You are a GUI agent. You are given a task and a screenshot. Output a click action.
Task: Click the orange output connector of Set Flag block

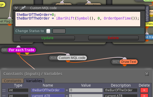[10, 25]
